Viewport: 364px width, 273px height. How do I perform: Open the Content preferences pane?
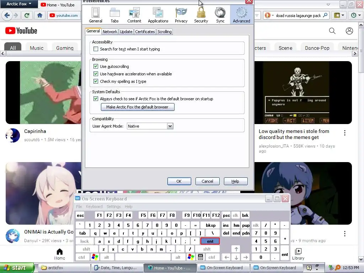coord(134,15)
